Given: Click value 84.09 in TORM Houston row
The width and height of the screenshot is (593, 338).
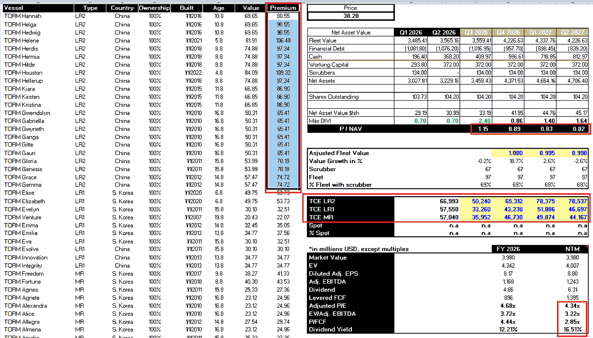Looking at the screenshot, I should tap(251, 73).
